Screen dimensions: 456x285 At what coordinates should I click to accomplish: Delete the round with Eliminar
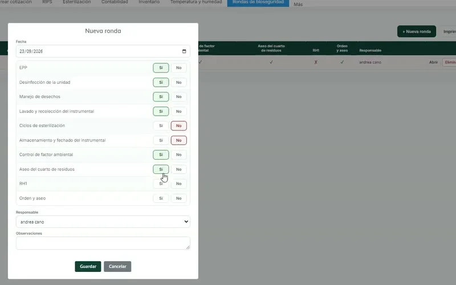click(450, 62)
